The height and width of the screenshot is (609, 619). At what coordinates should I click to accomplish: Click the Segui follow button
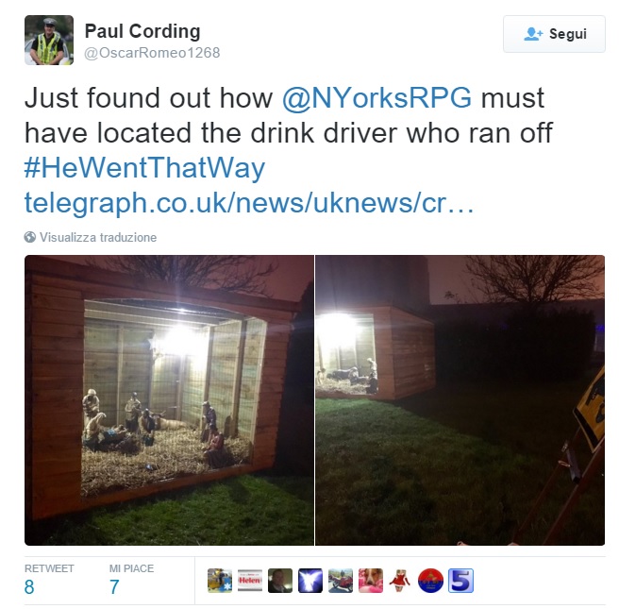554,34
